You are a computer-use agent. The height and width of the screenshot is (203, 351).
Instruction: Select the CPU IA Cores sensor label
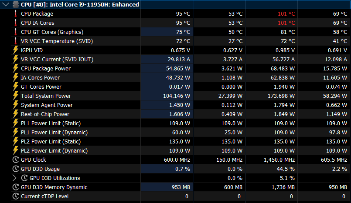click(x=37, y=23)
